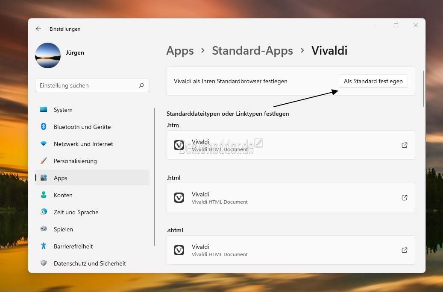Click the Konten person icon
The image size is (443, 292).
click(44, 195)
